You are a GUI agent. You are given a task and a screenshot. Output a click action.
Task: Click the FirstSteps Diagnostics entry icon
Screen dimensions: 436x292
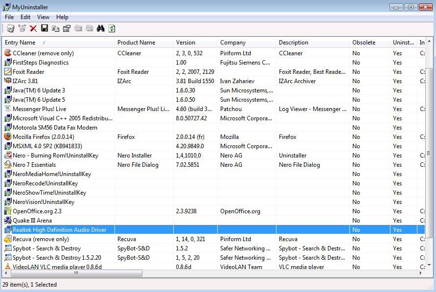[8, 62]
